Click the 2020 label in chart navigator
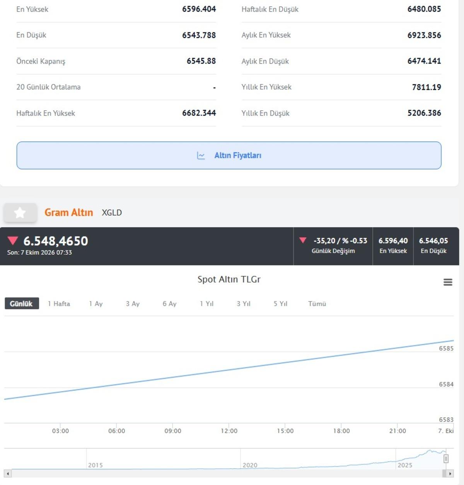 click(250, 465)
